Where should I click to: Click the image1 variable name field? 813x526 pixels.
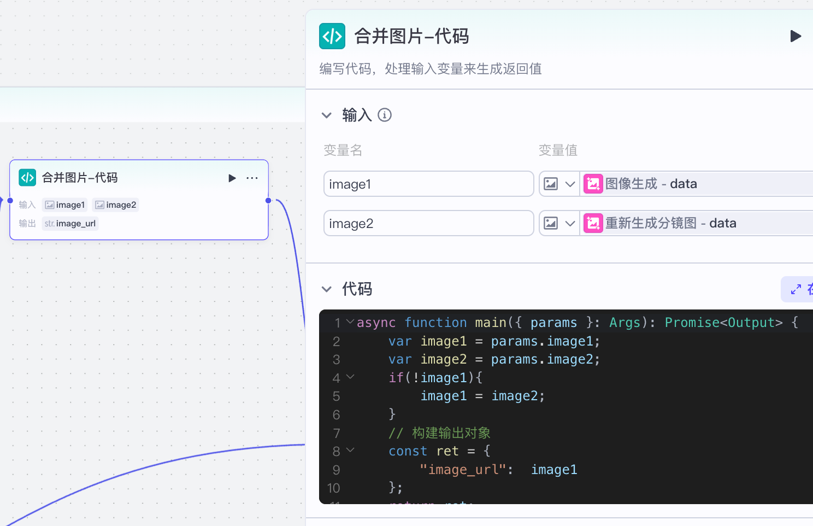[428, 184]
